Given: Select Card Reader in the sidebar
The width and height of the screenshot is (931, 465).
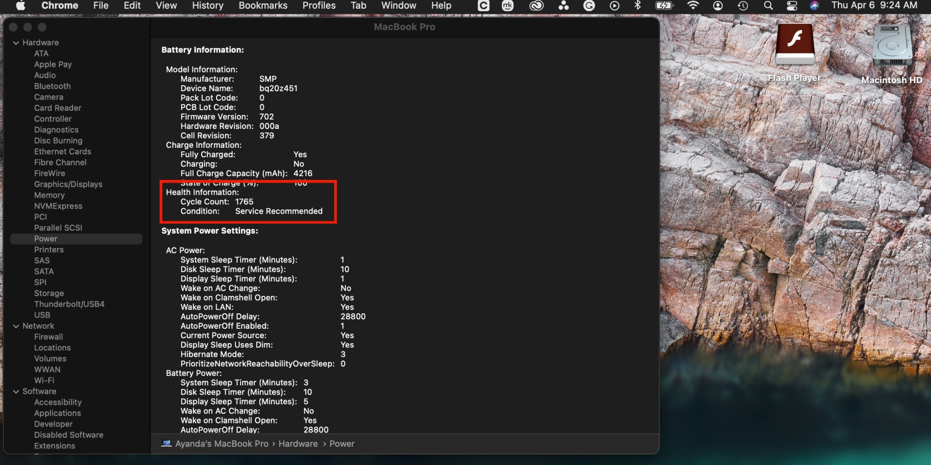Looking at the screenshot, I should [58, 108].
